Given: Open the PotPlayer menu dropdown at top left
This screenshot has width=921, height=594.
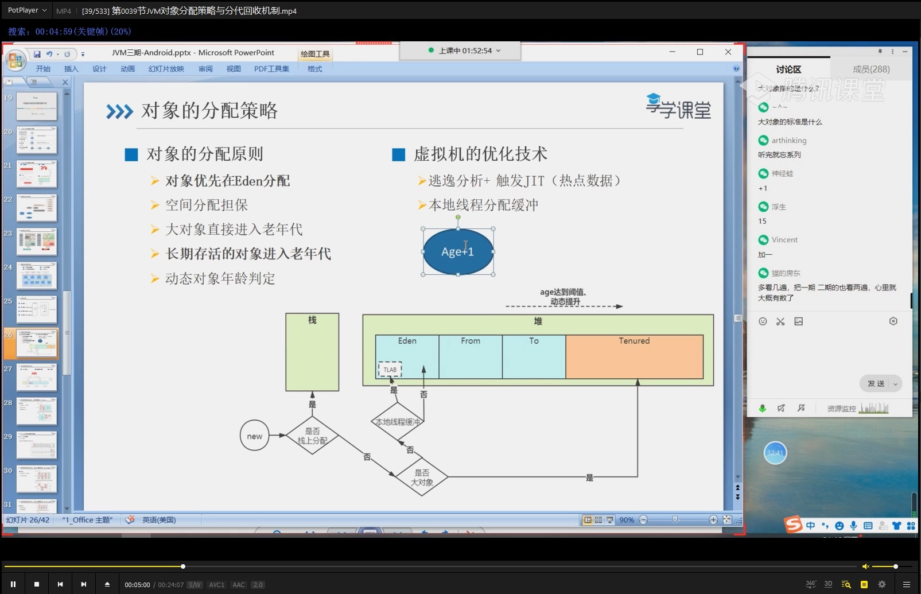Looking at the screenshot, I should pos(26,10).
